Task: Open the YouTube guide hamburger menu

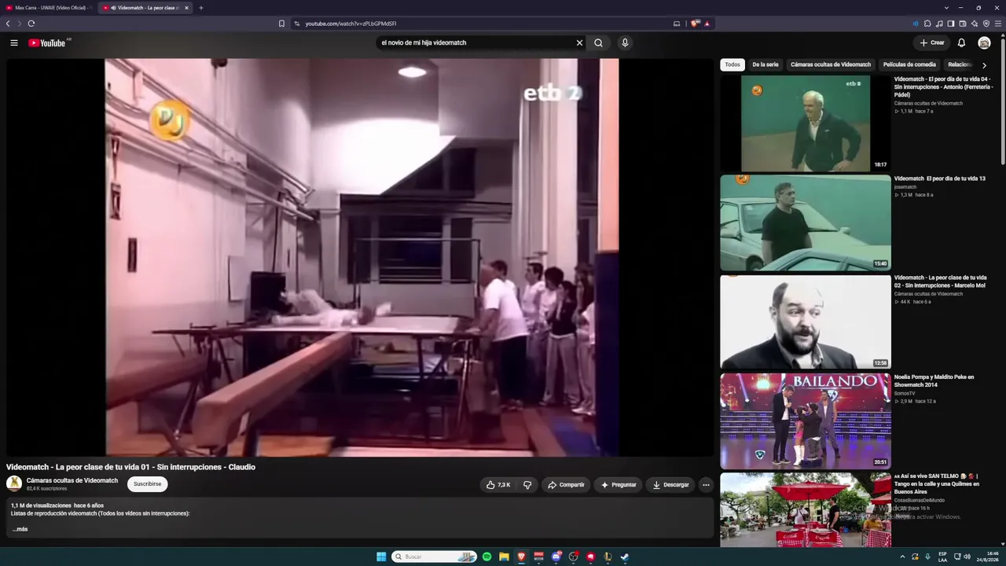Action: click(14, 42)
